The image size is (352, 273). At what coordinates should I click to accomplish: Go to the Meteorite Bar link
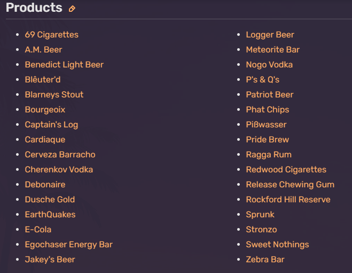click(x=273, y=49)
